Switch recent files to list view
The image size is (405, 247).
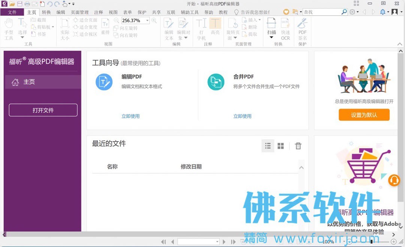pyautogui.click(x=268, y=146)
